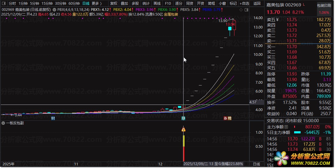
Task: Switch to the 分时 tab
Action: coord(12,4)
